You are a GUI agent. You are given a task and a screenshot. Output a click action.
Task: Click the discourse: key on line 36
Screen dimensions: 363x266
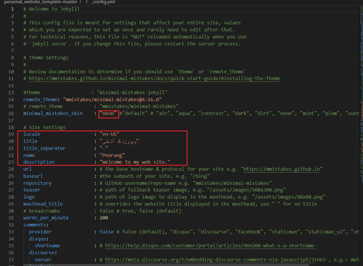(x=43, y=253)
